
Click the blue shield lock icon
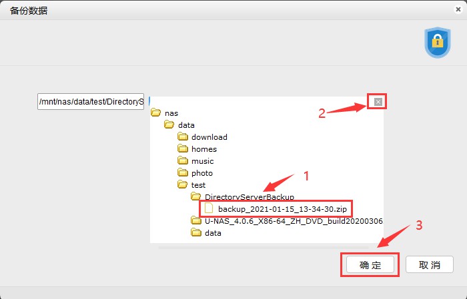438,43
